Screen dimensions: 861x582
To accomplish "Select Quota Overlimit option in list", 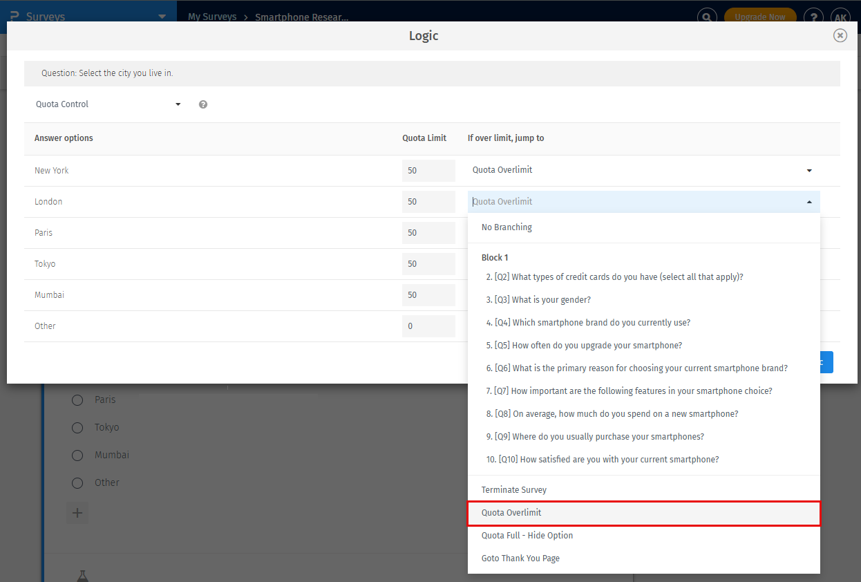I will click(x=644, y=513).
